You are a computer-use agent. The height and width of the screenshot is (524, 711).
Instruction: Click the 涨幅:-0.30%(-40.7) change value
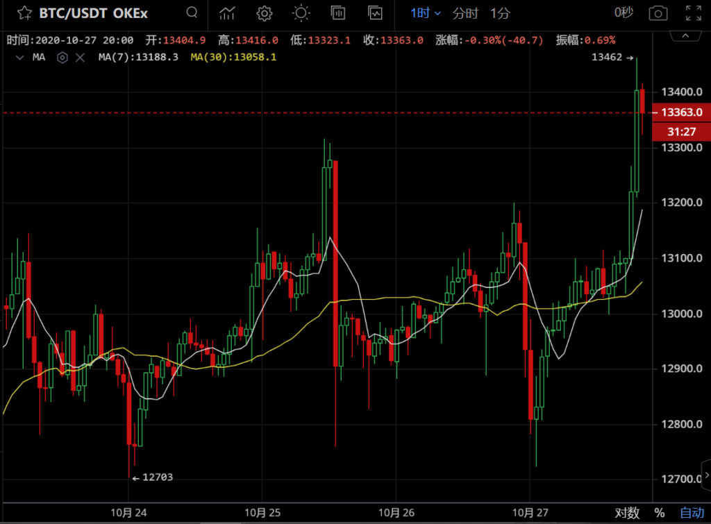click(490, 40)
